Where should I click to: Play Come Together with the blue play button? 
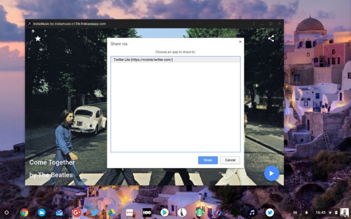(x=272, y=173)
